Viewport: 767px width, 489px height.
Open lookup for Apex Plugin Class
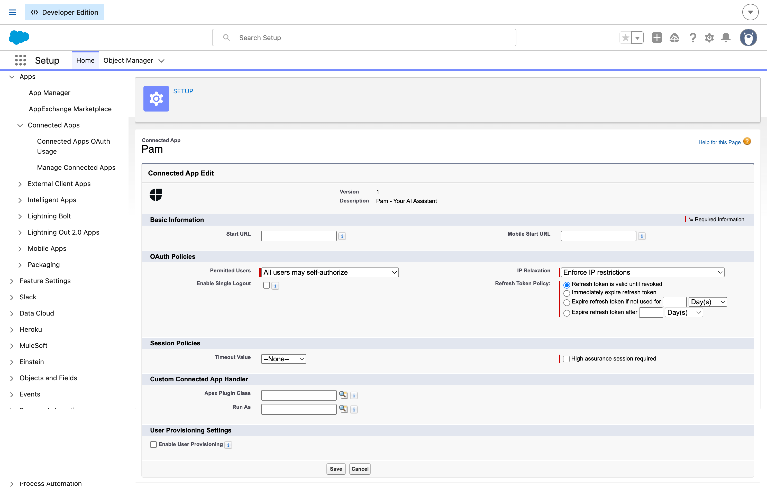click(343, 395)
